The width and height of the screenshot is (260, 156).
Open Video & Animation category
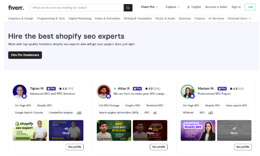pyautogui.click(x=108, y=18)
